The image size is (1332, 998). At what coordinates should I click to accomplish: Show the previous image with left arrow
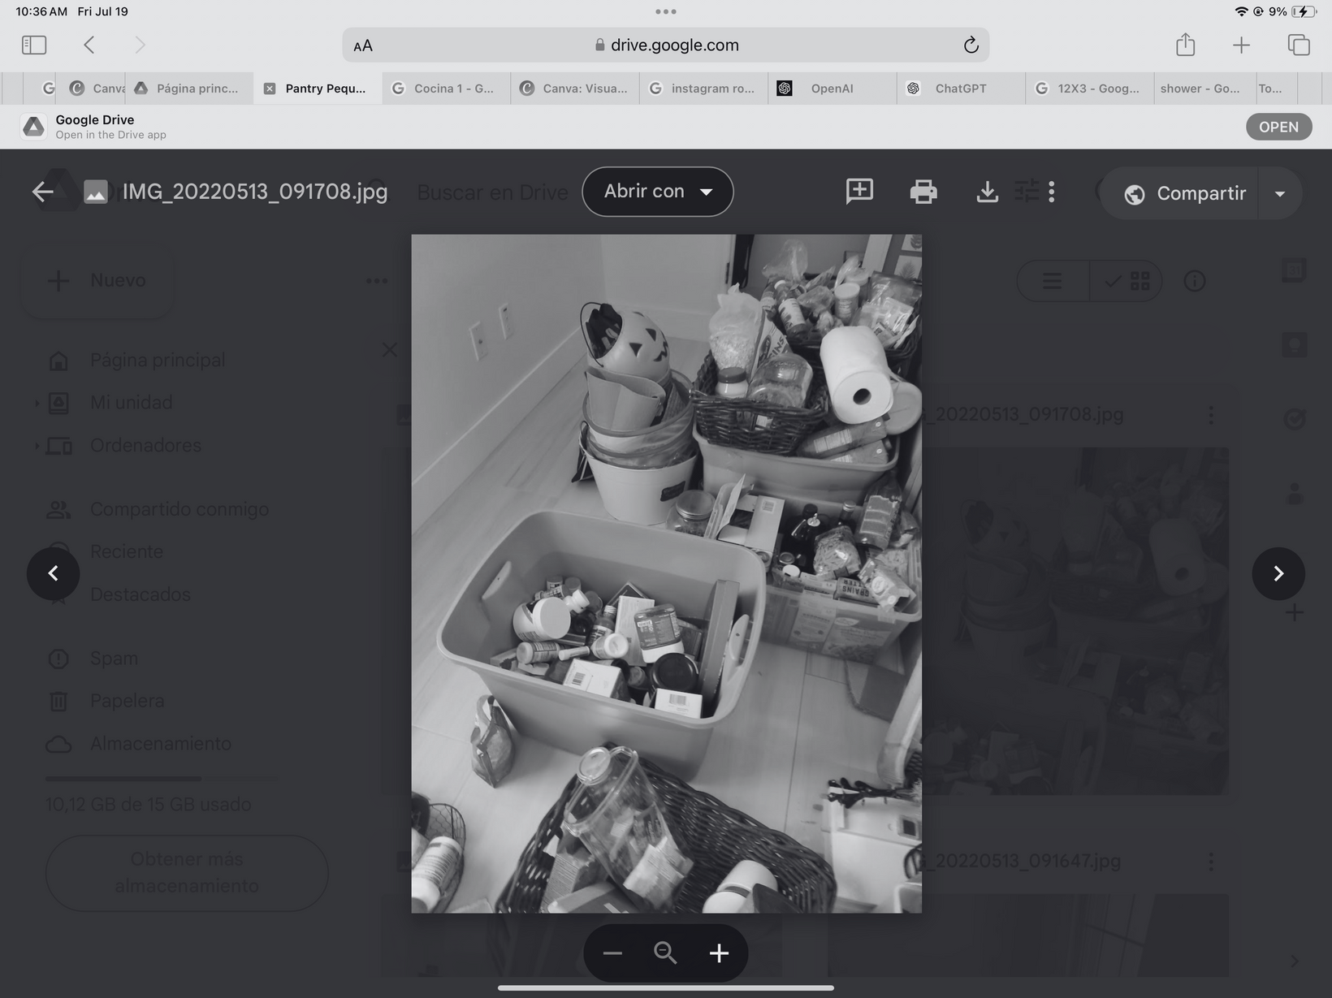54,573
